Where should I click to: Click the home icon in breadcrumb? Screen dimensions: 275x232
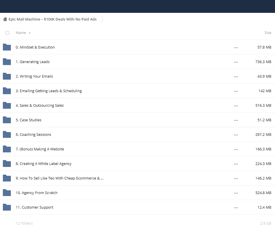coord(5,19)
